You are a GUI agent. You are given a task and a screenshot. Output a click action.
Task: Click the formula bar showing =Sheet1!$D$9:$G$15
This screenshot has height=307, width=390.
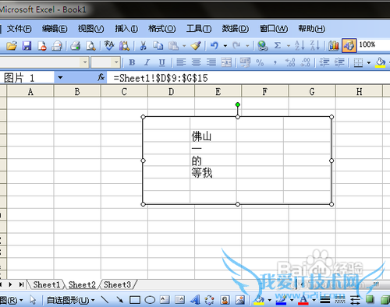(x=248, y=78)
